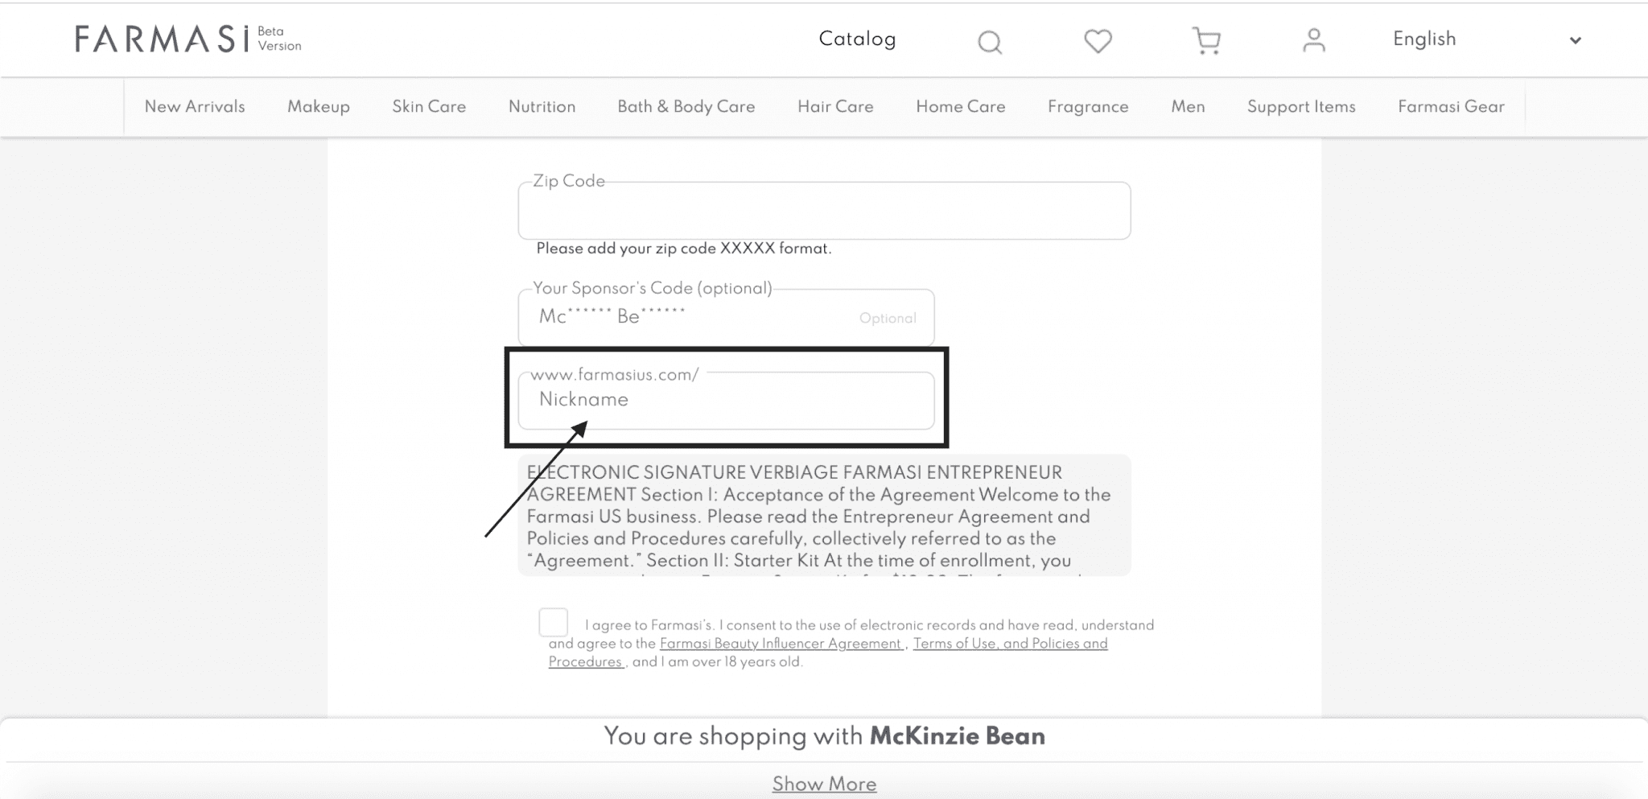Click the electronic signature agreement text box
The height and width of the screenshot is (799, 1648).
(824, 516)
